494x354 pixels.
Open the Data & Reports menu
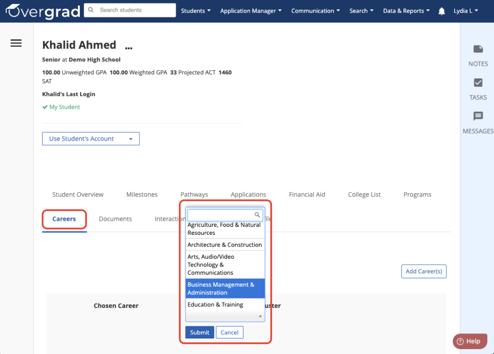[x=407, y=11]
